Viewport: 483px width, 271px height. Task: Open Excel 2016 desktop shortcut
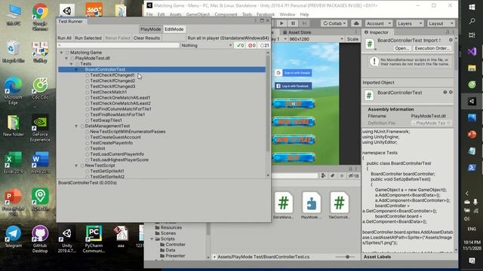pyautogui.click(x=14, y=163)
